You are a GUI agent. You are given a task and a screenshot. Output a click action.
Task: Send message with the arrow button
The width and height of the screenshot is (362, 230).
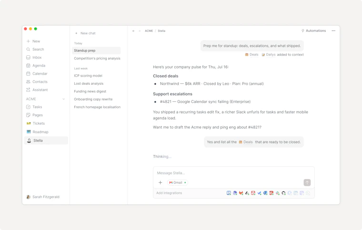tap(307, 183)
